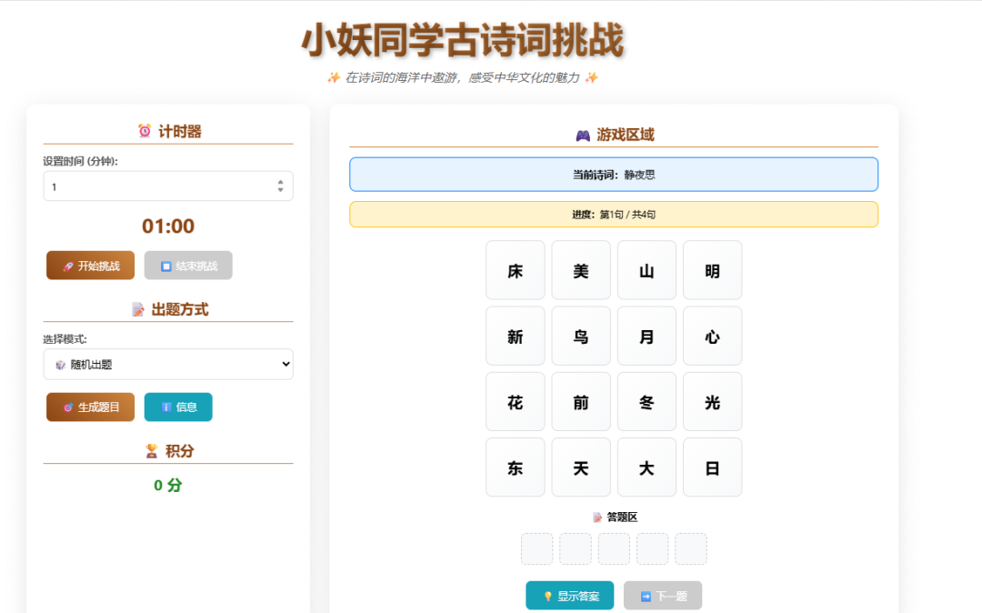Click the 选择模式 label
This screenshot has width=982, height=613.
[65, 338]
